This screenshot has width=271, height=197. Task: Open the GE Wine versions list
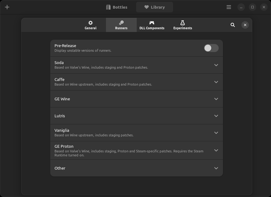[216, 99]
